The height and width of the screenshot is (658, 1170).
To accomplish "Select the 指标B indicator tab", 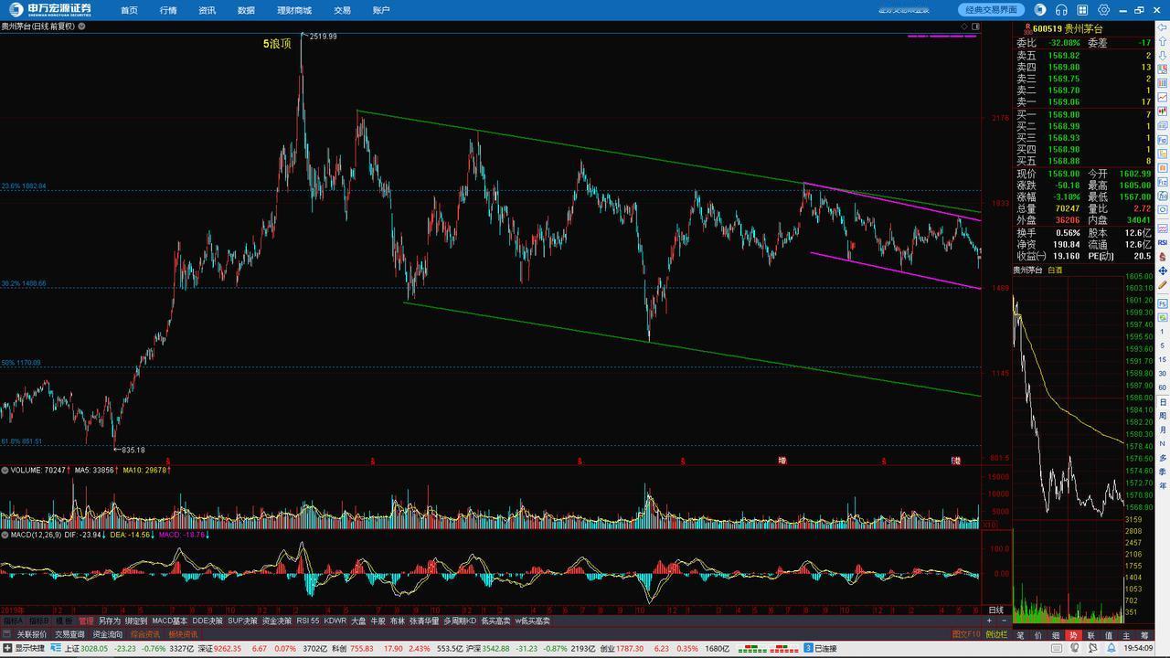I will click(38, 621).
